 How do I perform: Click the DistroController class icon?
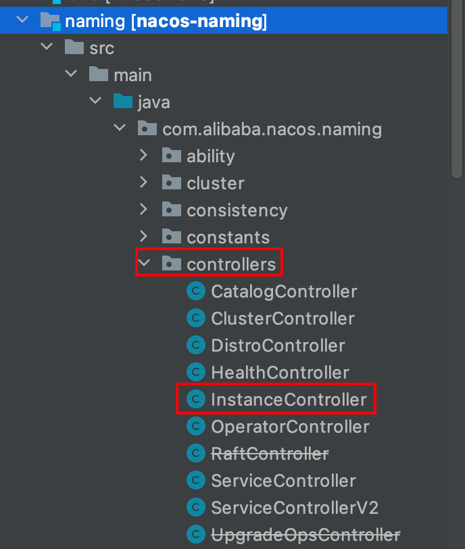[196, 345]
